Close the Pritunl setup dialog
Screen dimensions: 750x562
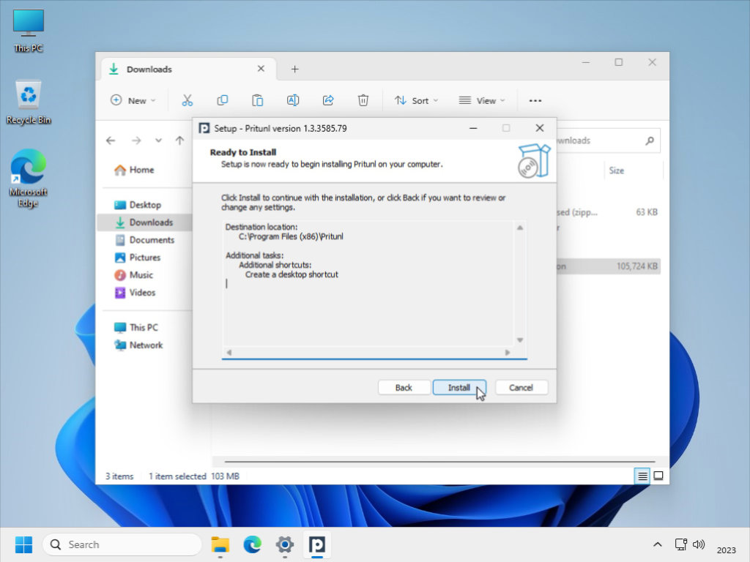coord(540,128)
